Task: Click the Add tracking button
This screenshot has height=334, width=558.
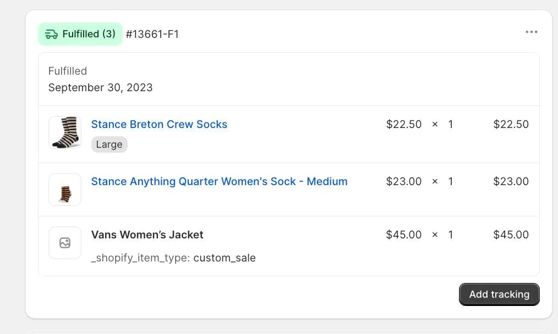Action: [x=499, y=294]
